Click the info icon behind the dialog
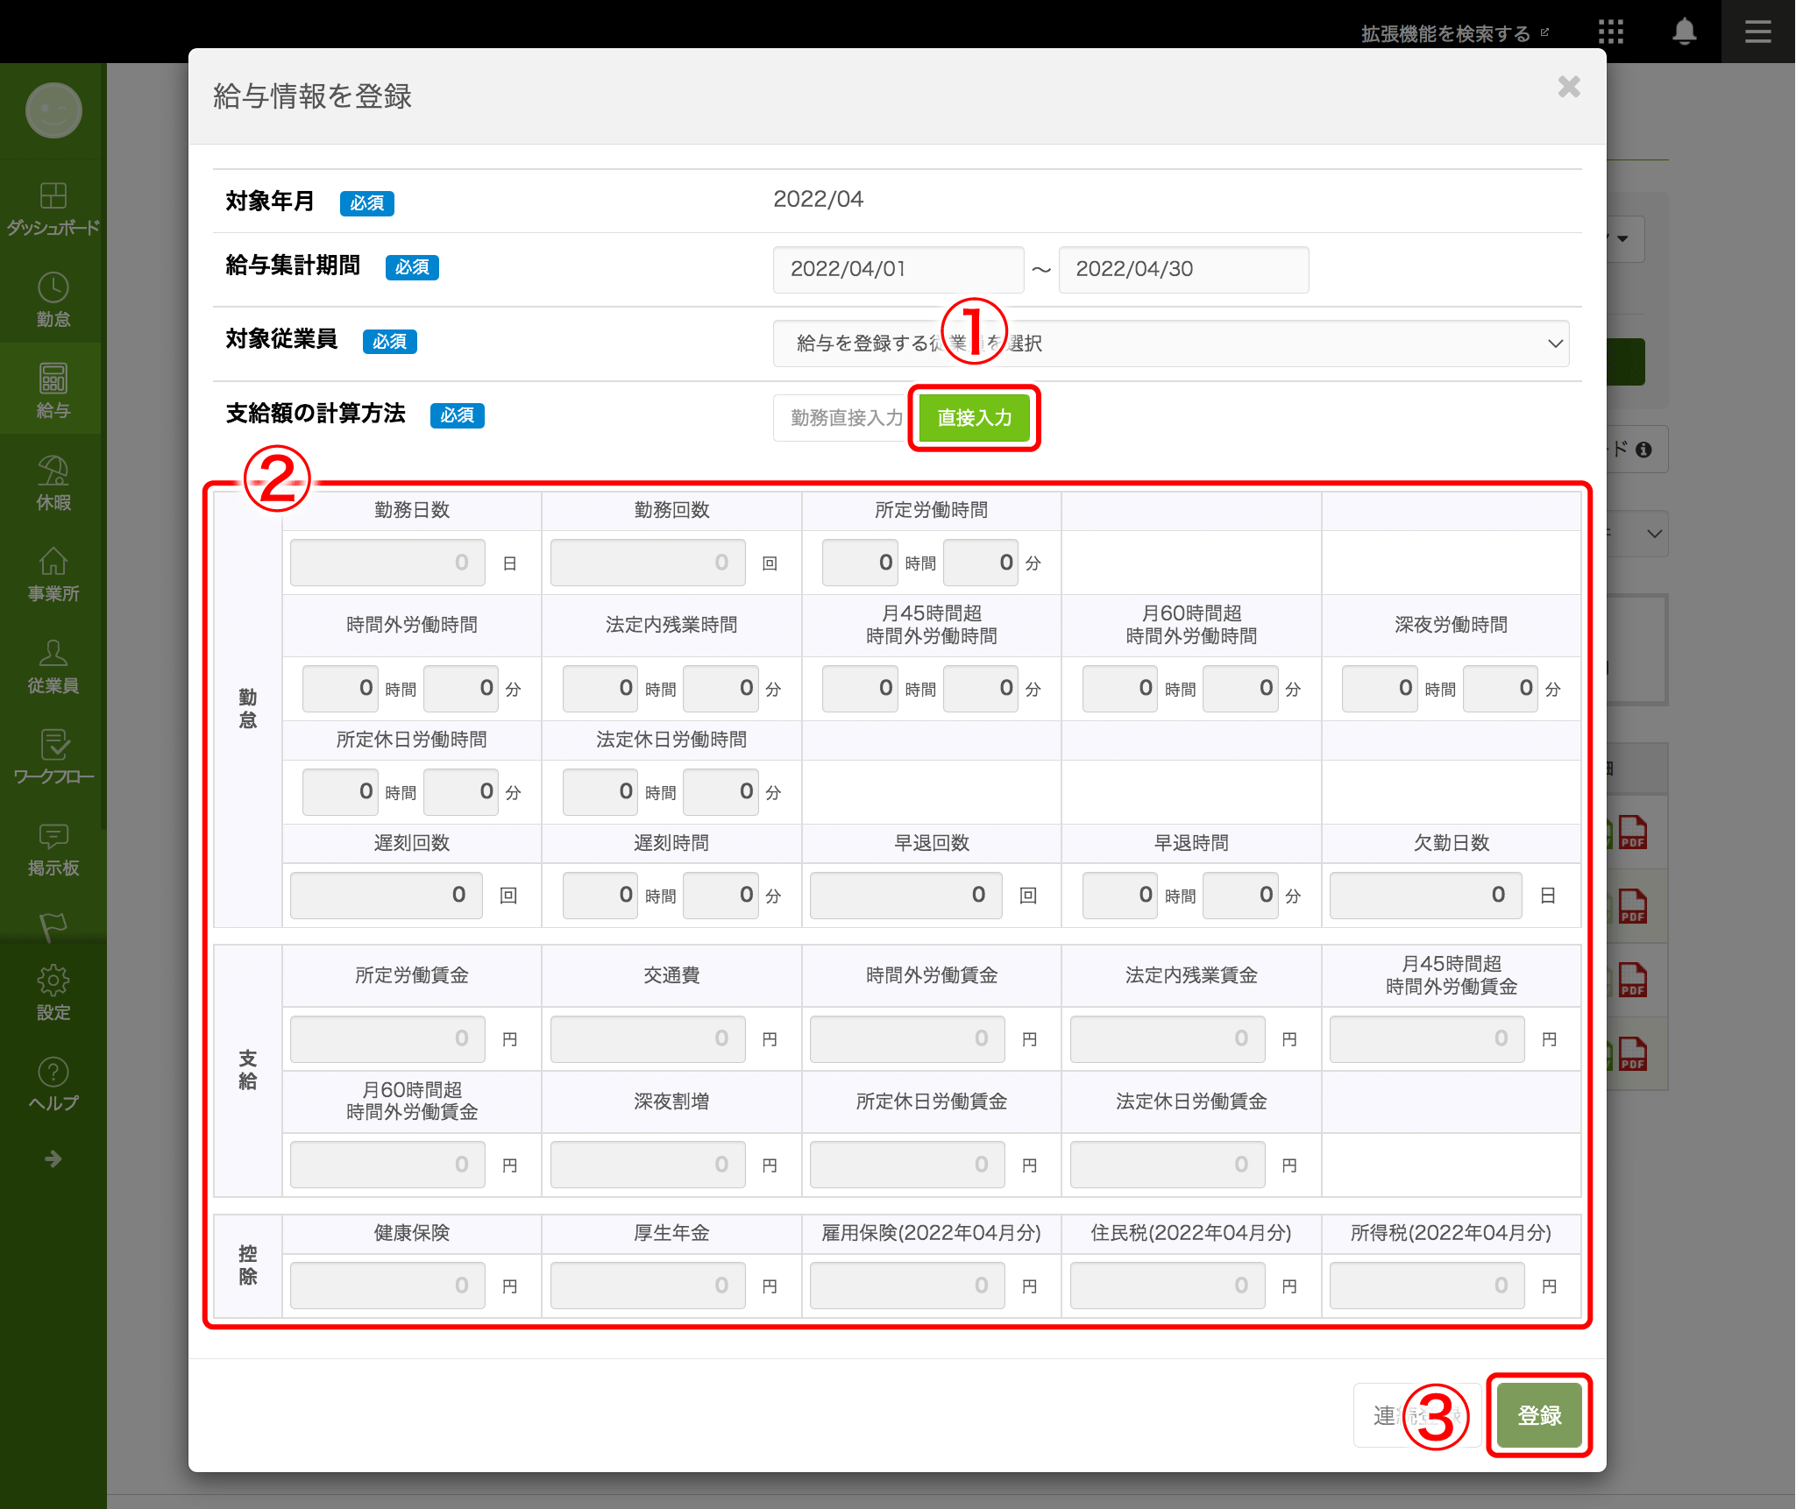The width and height of the screenshot is (1796, 1509). 1643,450
